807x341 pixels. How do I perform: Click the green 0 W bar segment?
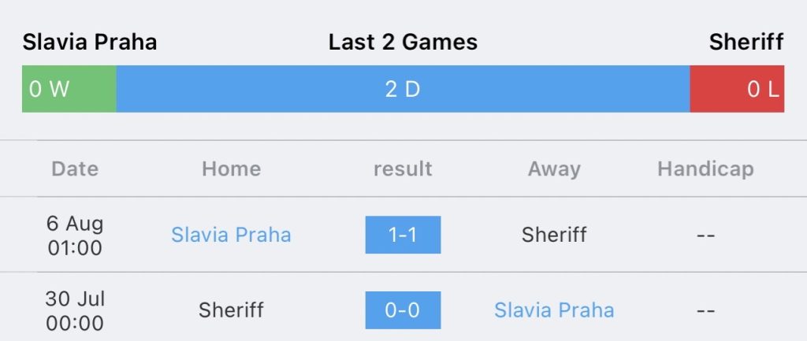[x=69, y=89]
